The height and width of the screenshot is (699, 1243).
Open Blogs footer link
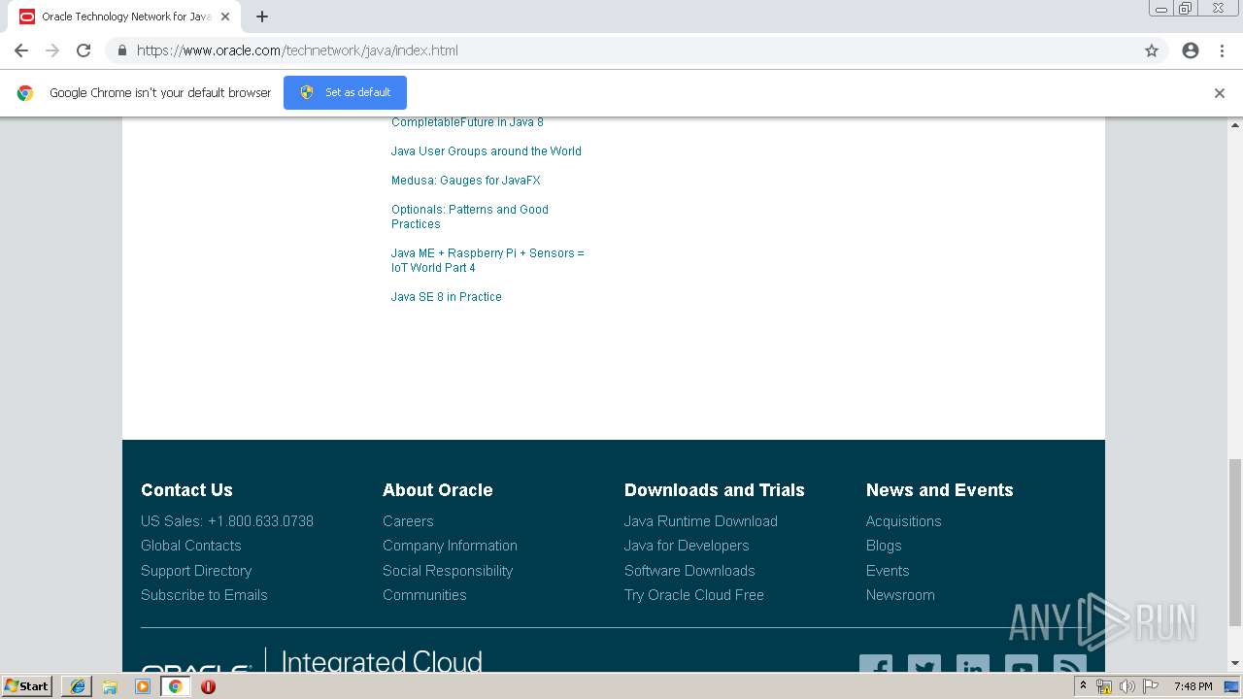[x=884, y=546]
